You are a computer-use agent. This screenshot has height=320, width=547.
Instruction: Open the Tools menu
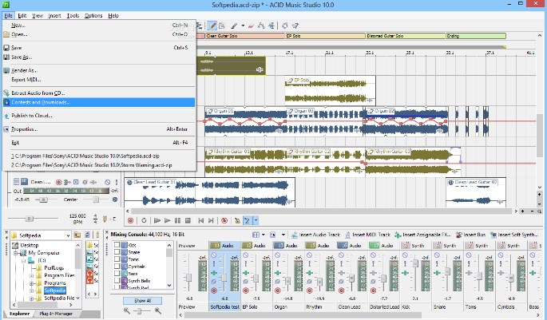pos(73,16)
